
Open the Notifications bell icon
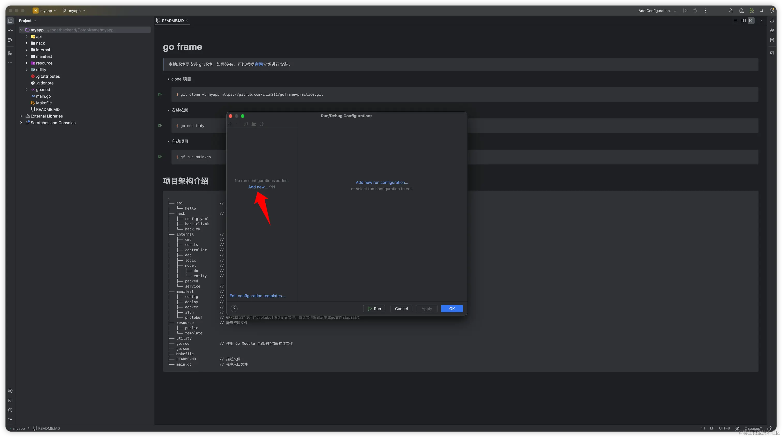[x=772, y=21]
